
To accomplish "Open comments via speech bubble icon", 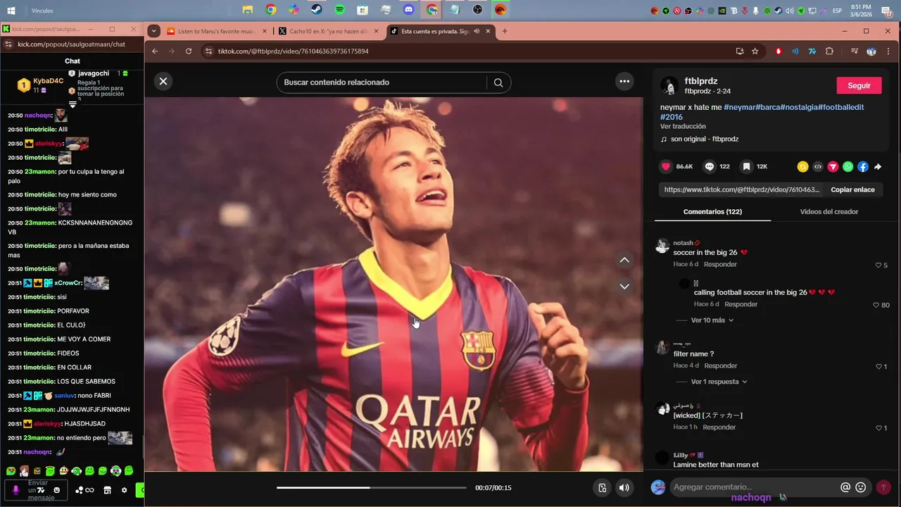I will [x=710, y=166].
